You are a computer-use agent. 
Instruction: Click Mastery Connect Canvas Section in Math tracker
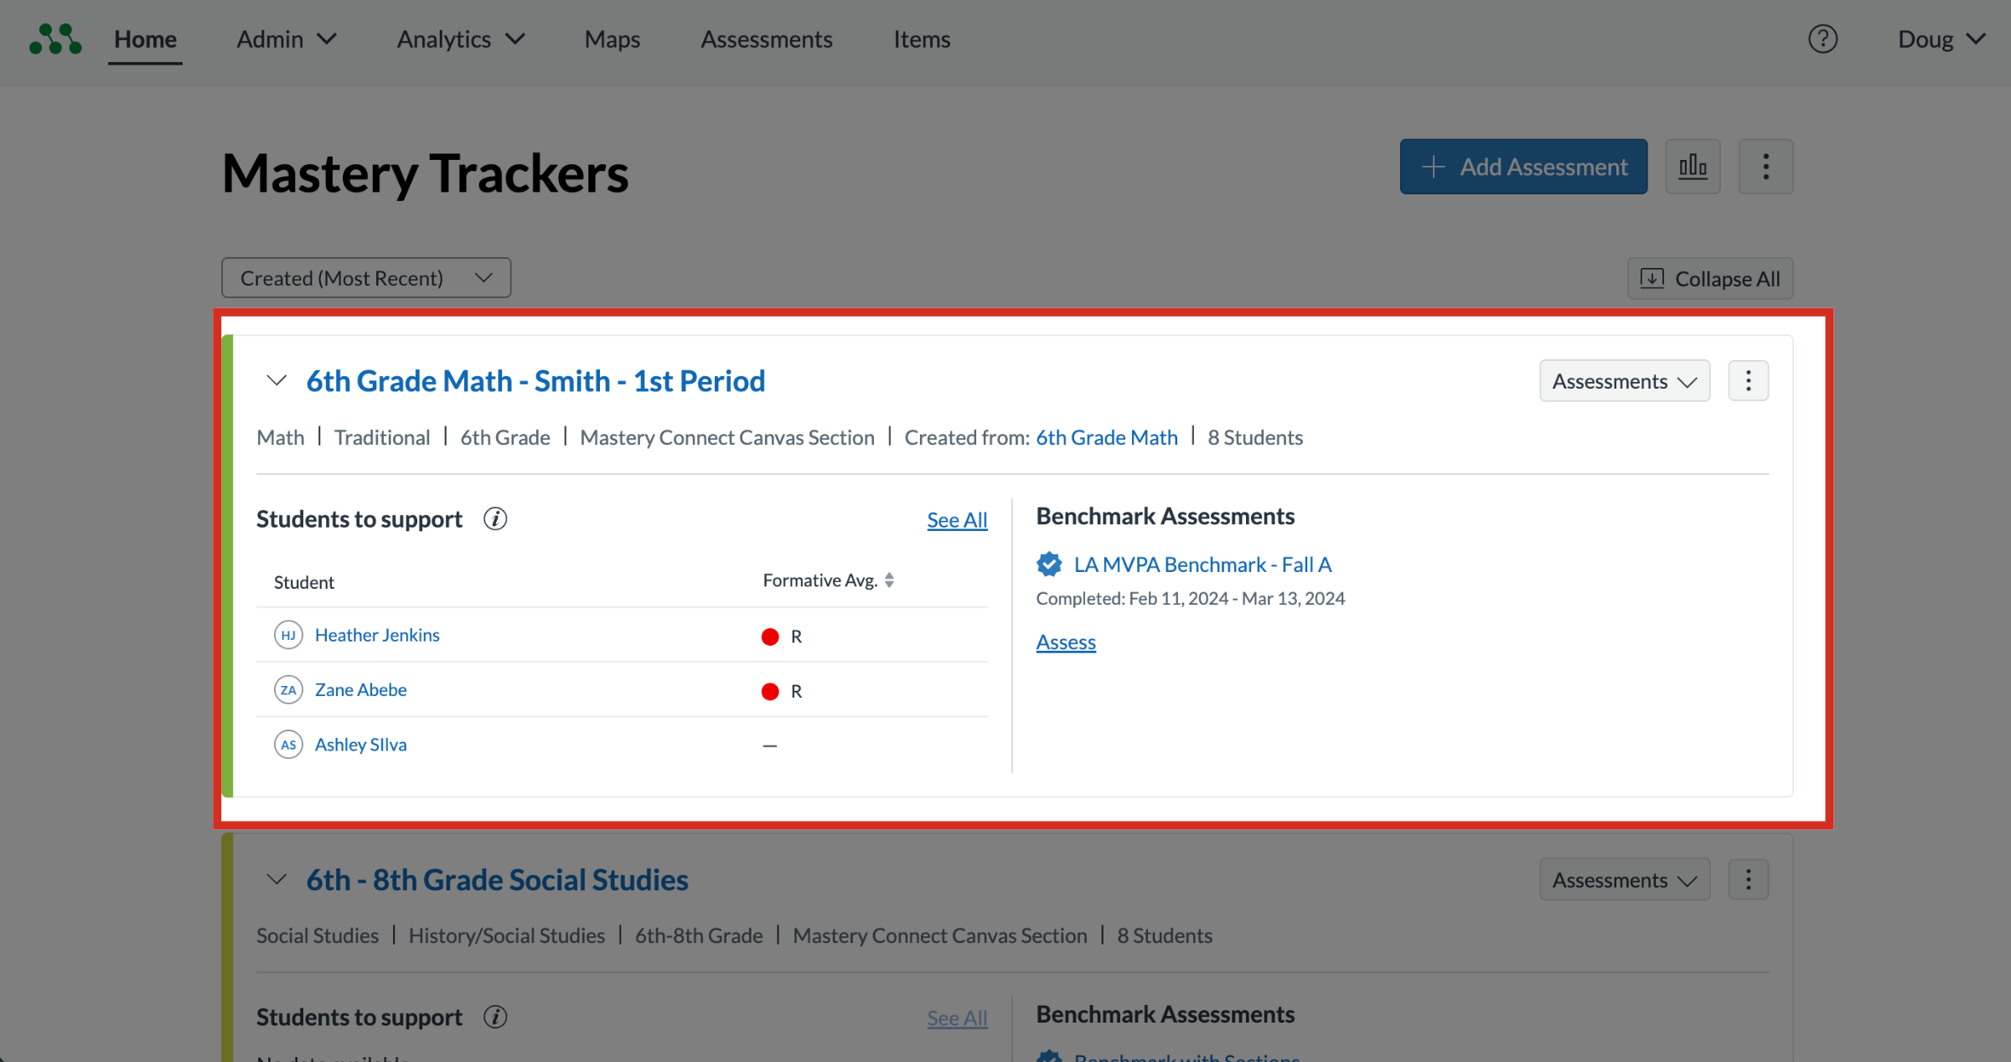727,437
